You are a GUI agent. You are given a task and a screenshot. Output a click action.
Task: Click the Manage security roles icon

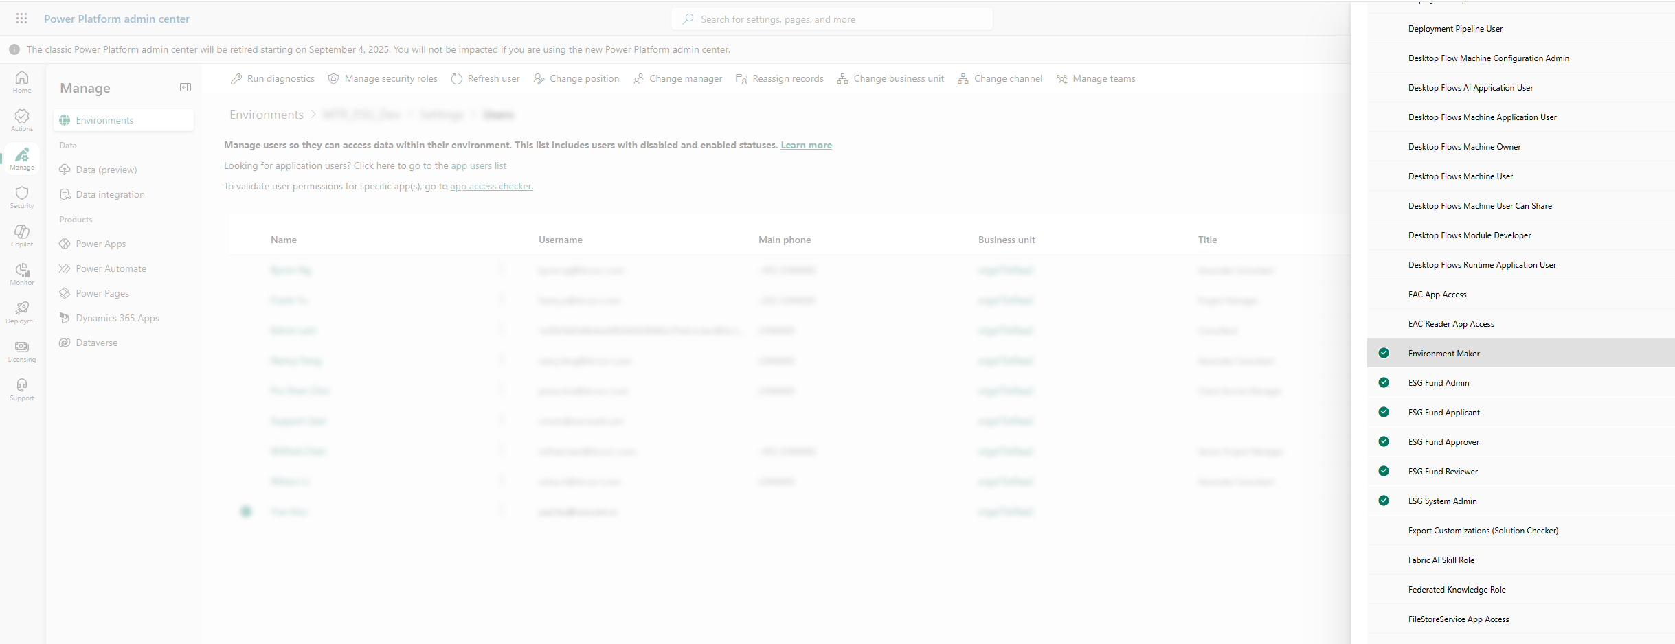tap(333, 79)
